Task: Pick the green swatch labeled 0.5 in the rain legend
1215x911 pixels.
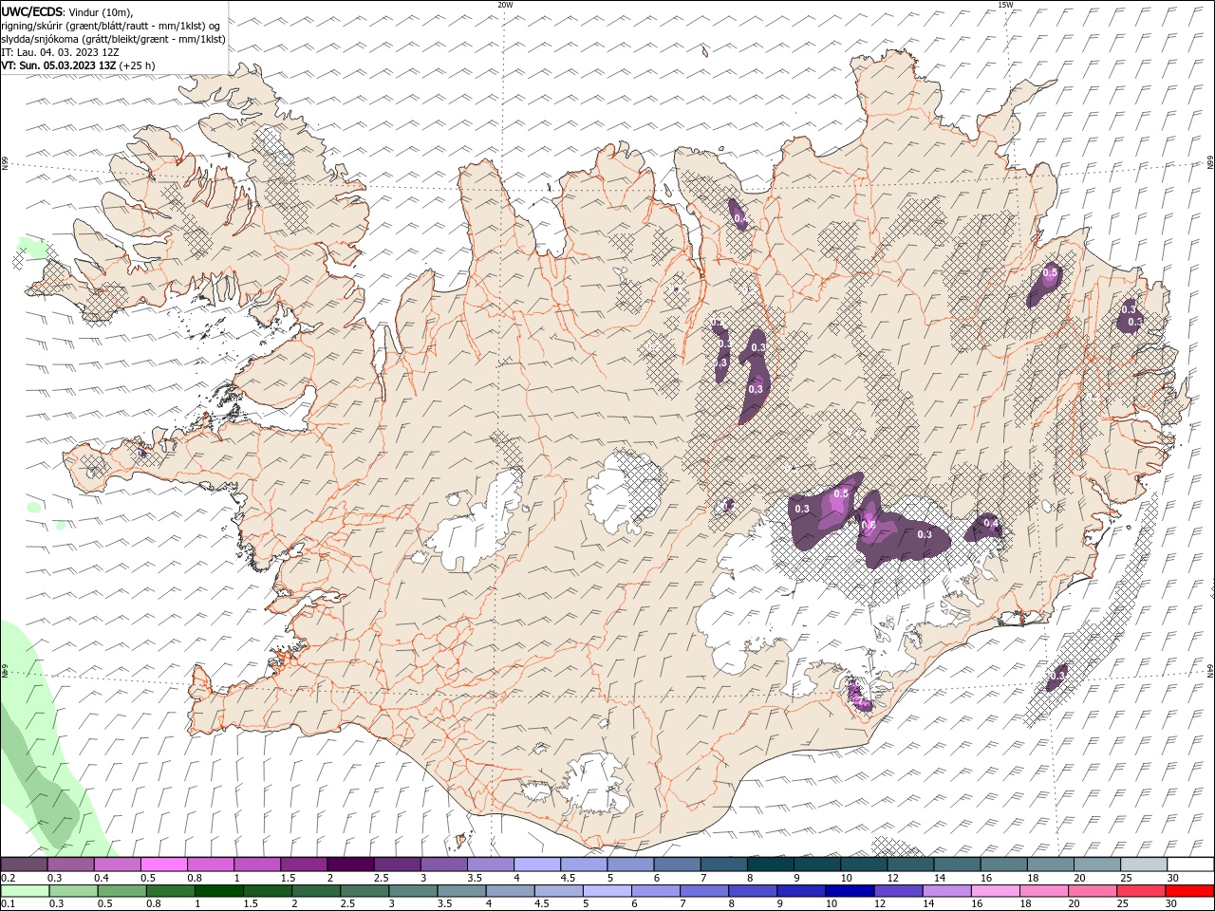Action: 122,891
